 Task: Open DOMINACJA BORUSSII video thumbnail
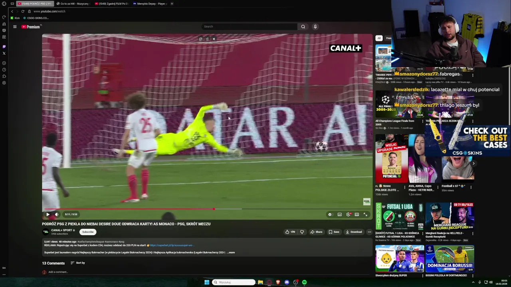pos(450,259)
